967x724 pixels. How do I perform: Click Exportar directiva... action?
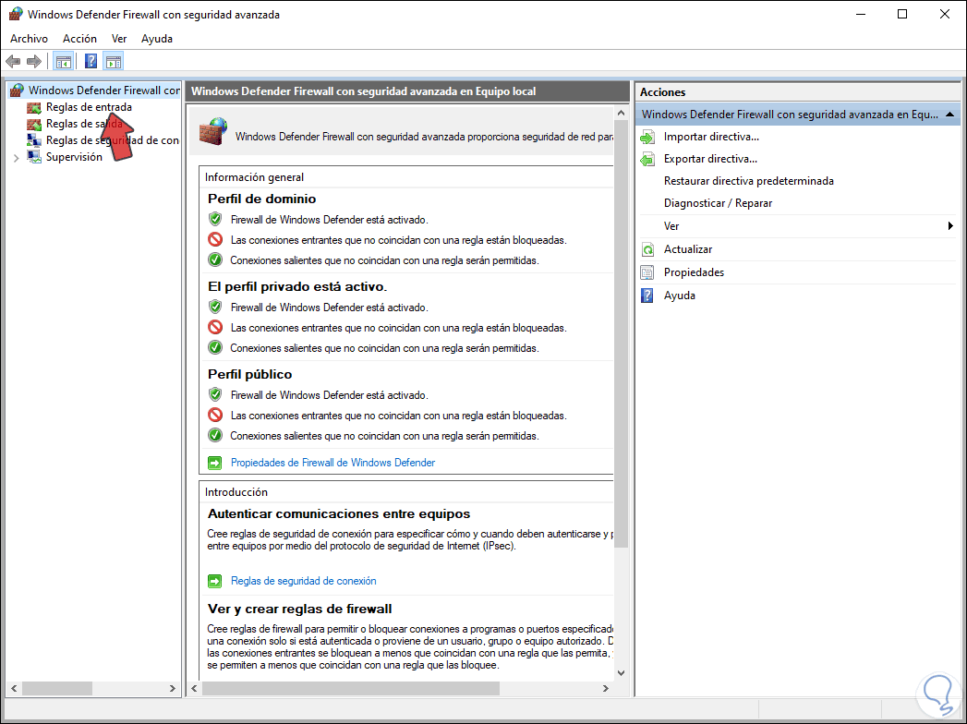[710, 159]
